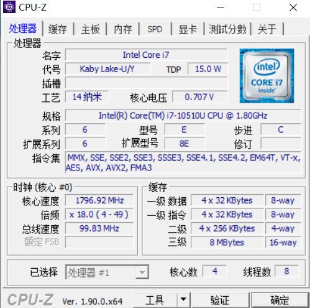The image size is (310, 308).
Task: Open the 内存 tab
Action: tap(123, 29)
